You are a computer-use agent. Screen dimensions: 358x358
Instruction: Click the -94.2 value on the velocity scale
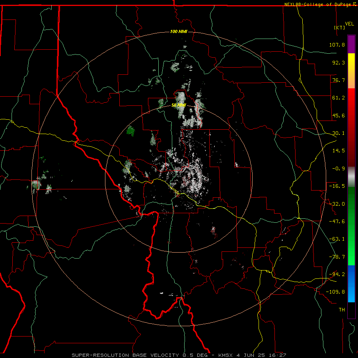click(x=337, y=274)
